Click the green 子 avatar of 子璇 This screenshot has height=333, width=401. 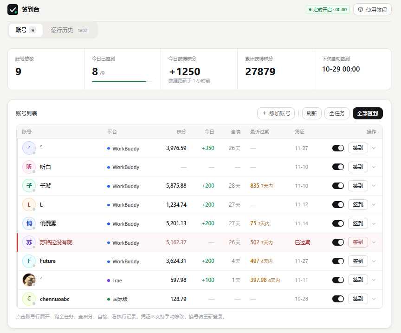(x=29, y=186)
